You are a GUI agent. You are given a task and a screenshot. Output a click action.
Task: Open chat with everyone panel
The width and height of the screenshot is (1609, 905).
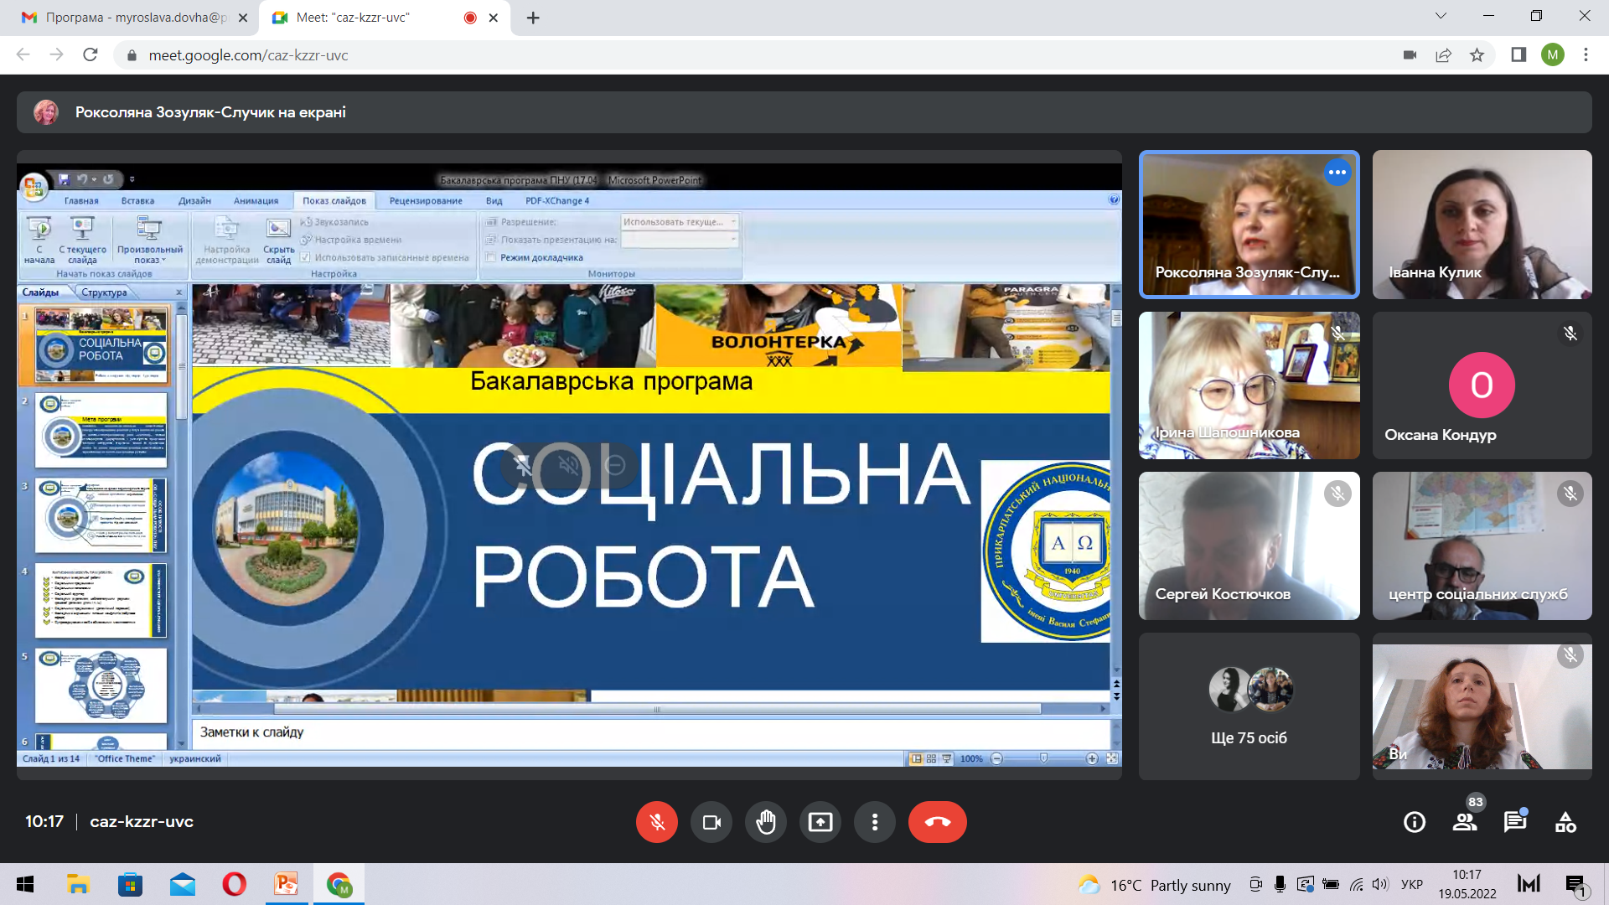click(1514, 822)
